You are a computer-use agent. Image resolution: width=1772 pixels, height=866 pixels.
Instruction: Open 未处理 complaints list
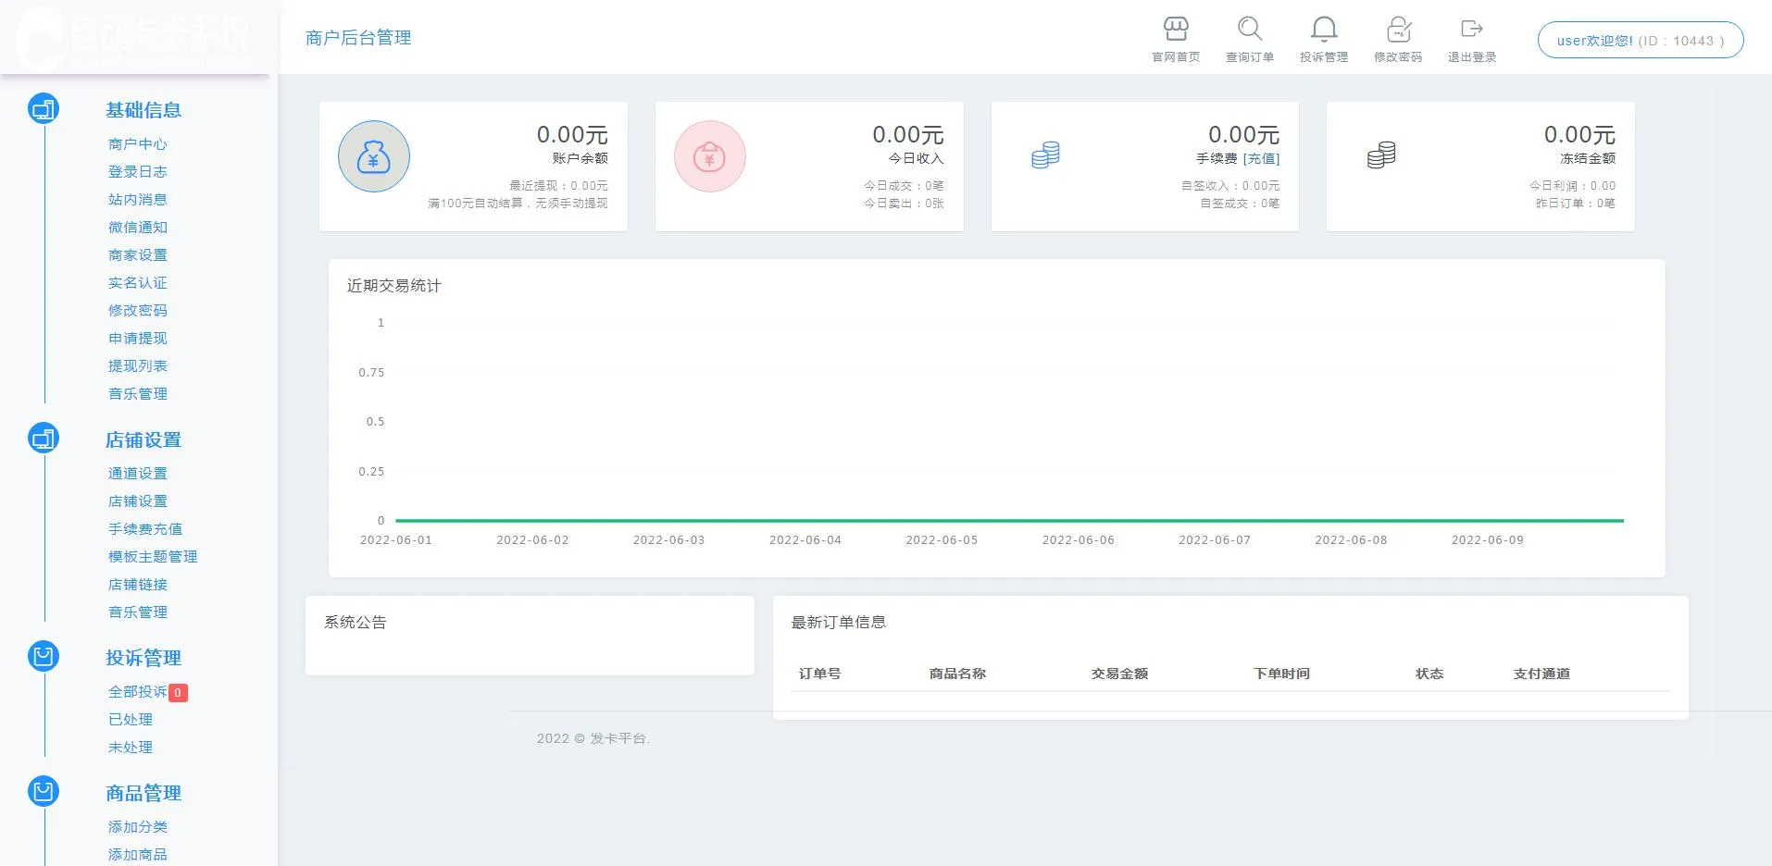(131, 748)
